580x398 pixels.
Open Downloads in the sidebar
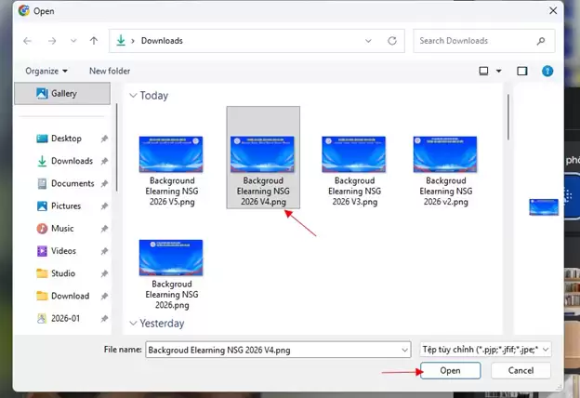72,161
